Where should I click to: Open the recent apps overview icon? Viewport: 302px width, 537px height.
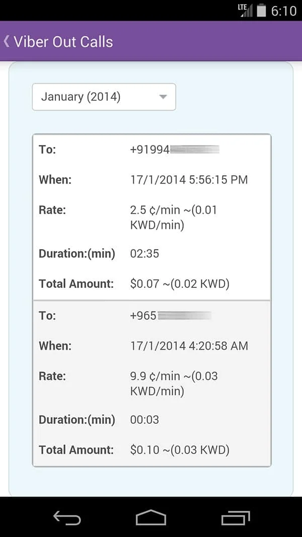[x=235, y=517]
